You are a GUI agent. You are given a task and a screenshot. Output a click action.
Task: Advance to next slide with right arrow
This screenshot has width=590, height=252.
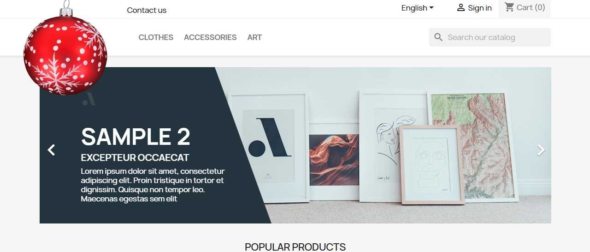coord(541,150)
